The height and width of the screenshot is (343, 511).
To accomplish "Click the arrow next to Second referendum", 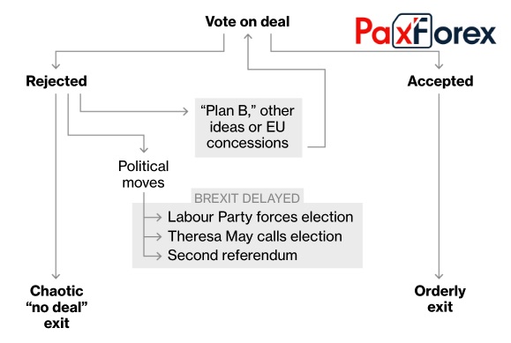I will (153, 256).
